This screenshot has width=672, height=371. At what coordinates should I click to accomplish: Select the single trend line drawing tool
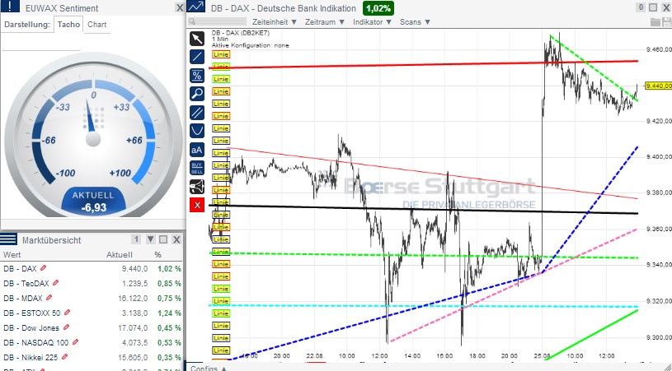pyautogui.click(x=197, y=57)
